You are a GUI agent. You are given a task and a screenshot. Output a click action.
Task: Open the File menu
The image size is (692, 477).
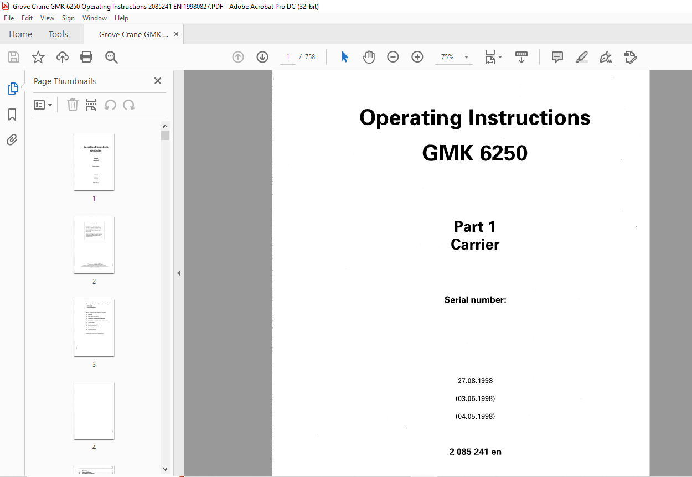coord(9,18)
